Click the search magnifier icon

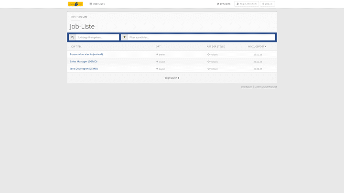(73, 37)
